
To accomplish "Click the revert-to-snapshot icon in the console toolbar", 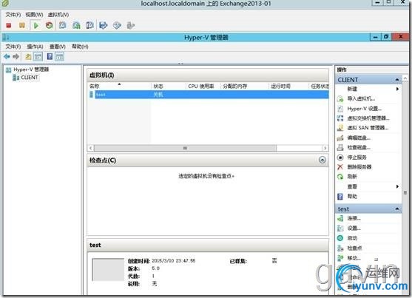I will (76, 25).
